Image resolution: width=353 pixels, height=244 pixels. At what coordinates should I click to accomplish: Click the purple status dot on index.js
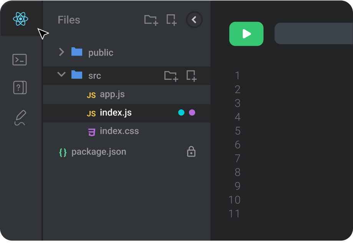pos(192,113)
